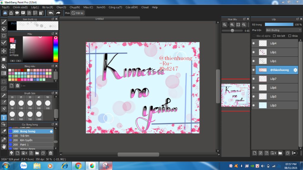Select the Kim tuyến brush
Image resolution: width=303 pixels, height=170 pixels.
click(x=31, y=140)
